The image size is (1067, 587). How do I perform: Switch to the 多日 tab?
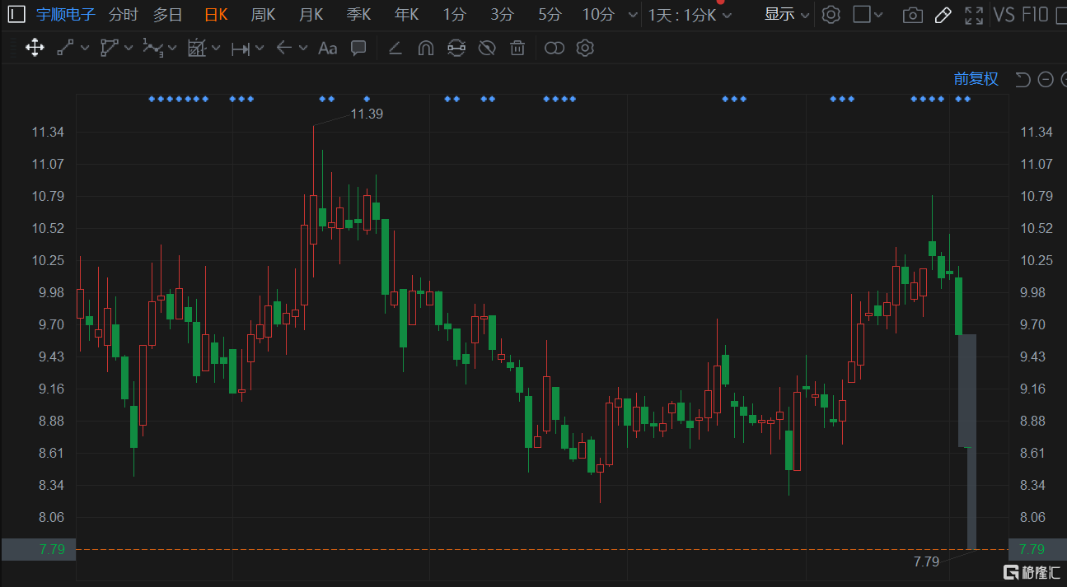pos(167,15)
